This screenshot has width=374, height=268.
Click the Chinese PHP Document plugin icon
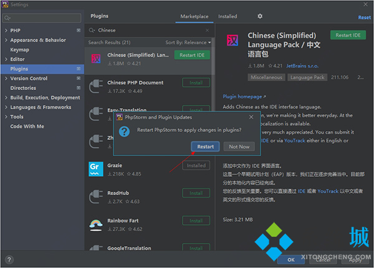pos(96,86)
